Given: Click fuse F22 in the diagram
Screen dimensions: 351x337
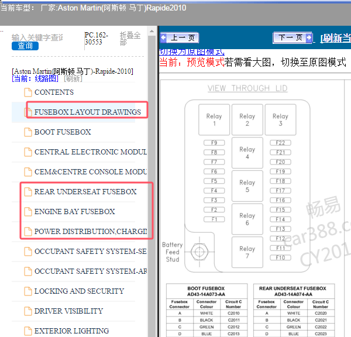Looking at the screenshot, I should tap(280, 143).
